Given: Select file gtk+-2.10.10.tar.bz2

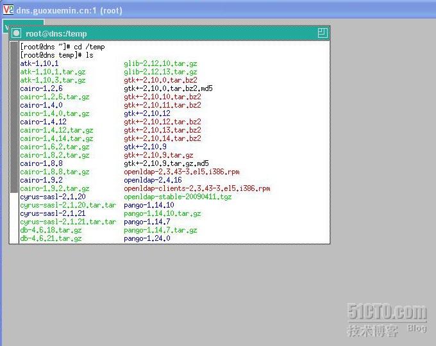Looking at the screenshot, I should [x=162, y=97].
